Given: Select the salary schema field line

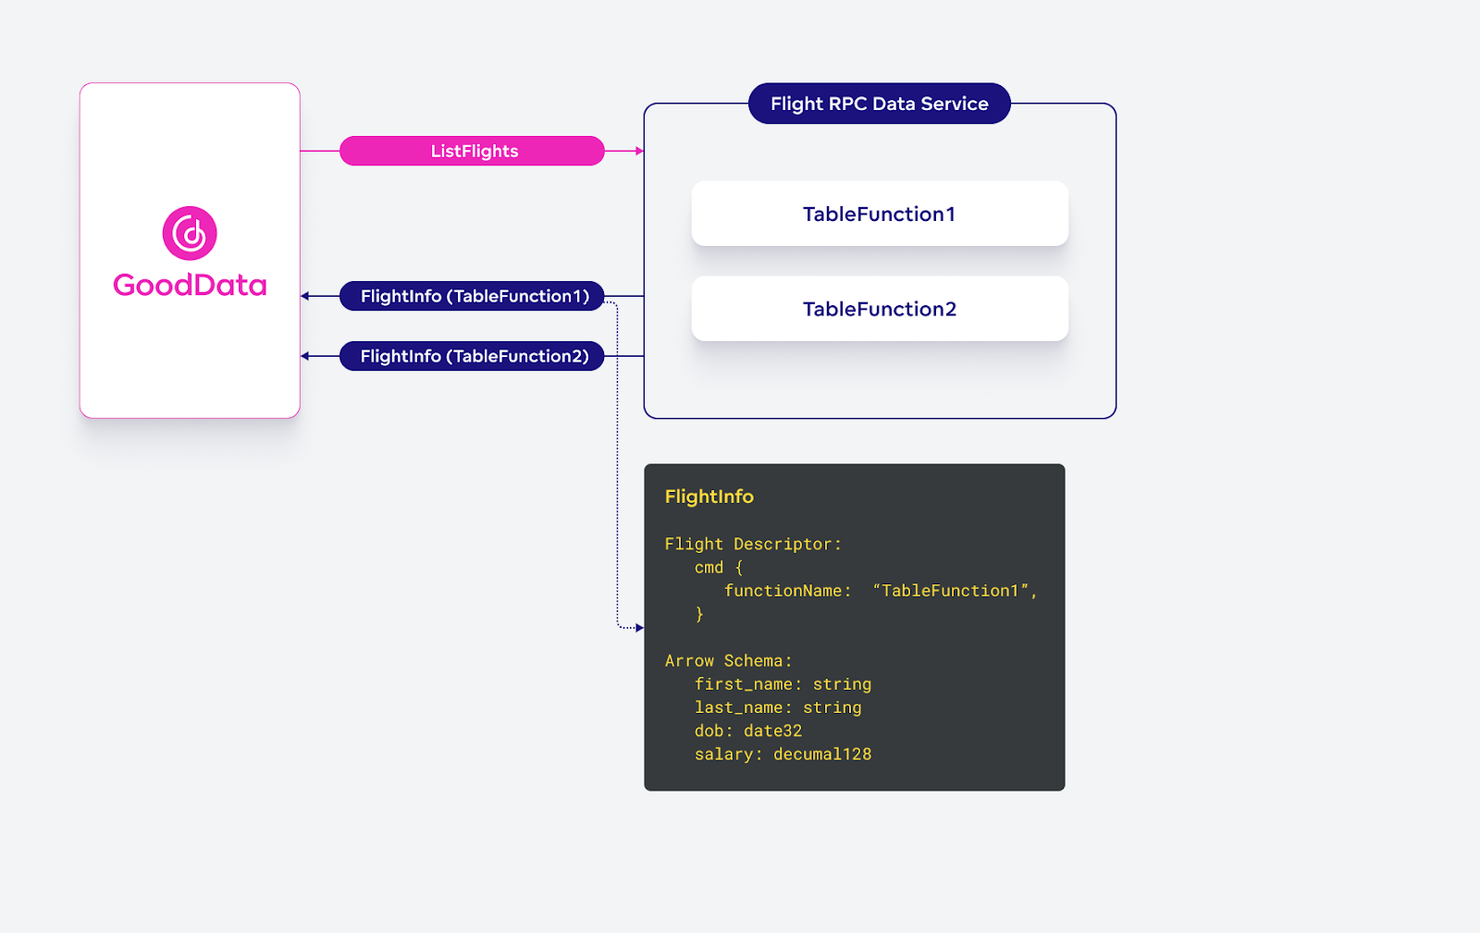Looking at the screenshot, I should [783, 755].
